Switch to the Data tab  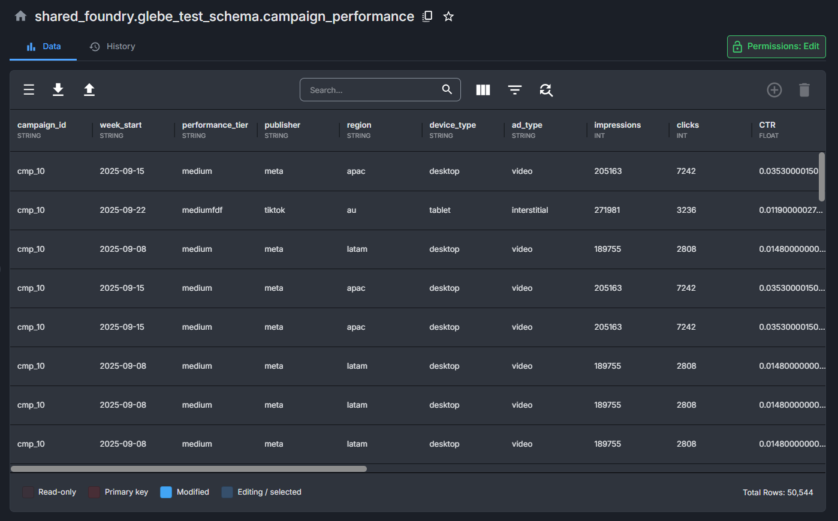pos(43,46)
